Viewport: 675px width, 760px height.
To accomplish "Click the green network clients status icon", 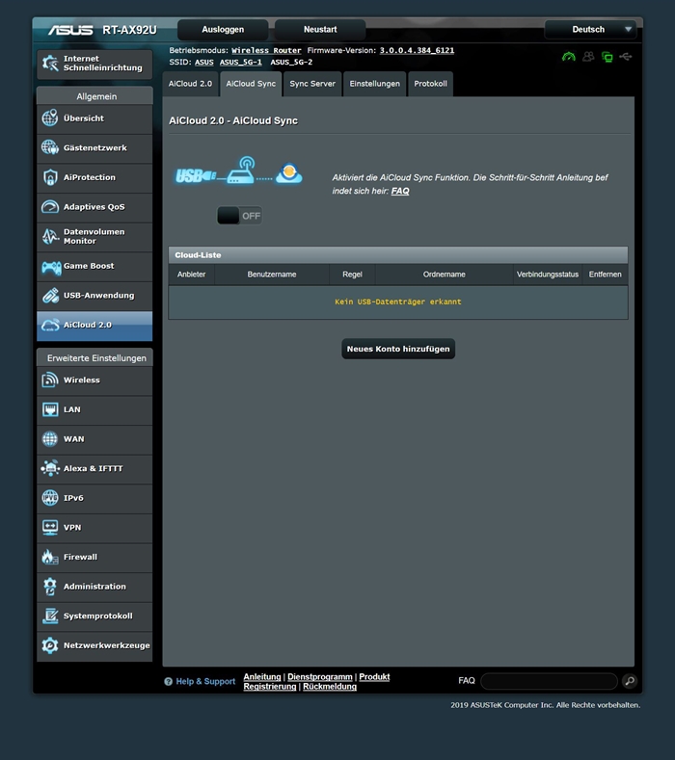I will 607,57.
